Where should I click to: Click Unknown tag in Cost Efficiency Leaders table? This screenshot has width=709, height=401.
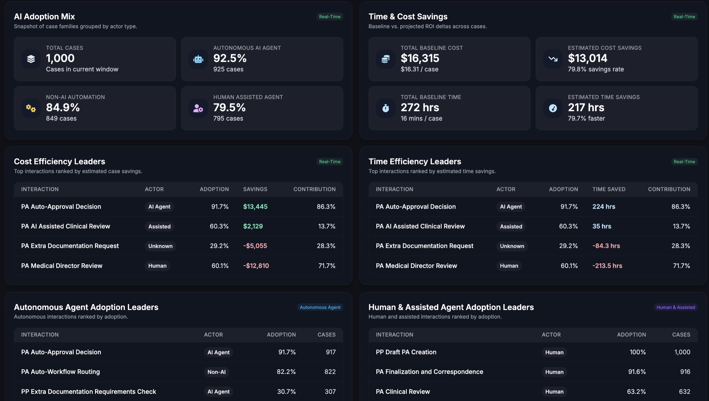(160, 246)
